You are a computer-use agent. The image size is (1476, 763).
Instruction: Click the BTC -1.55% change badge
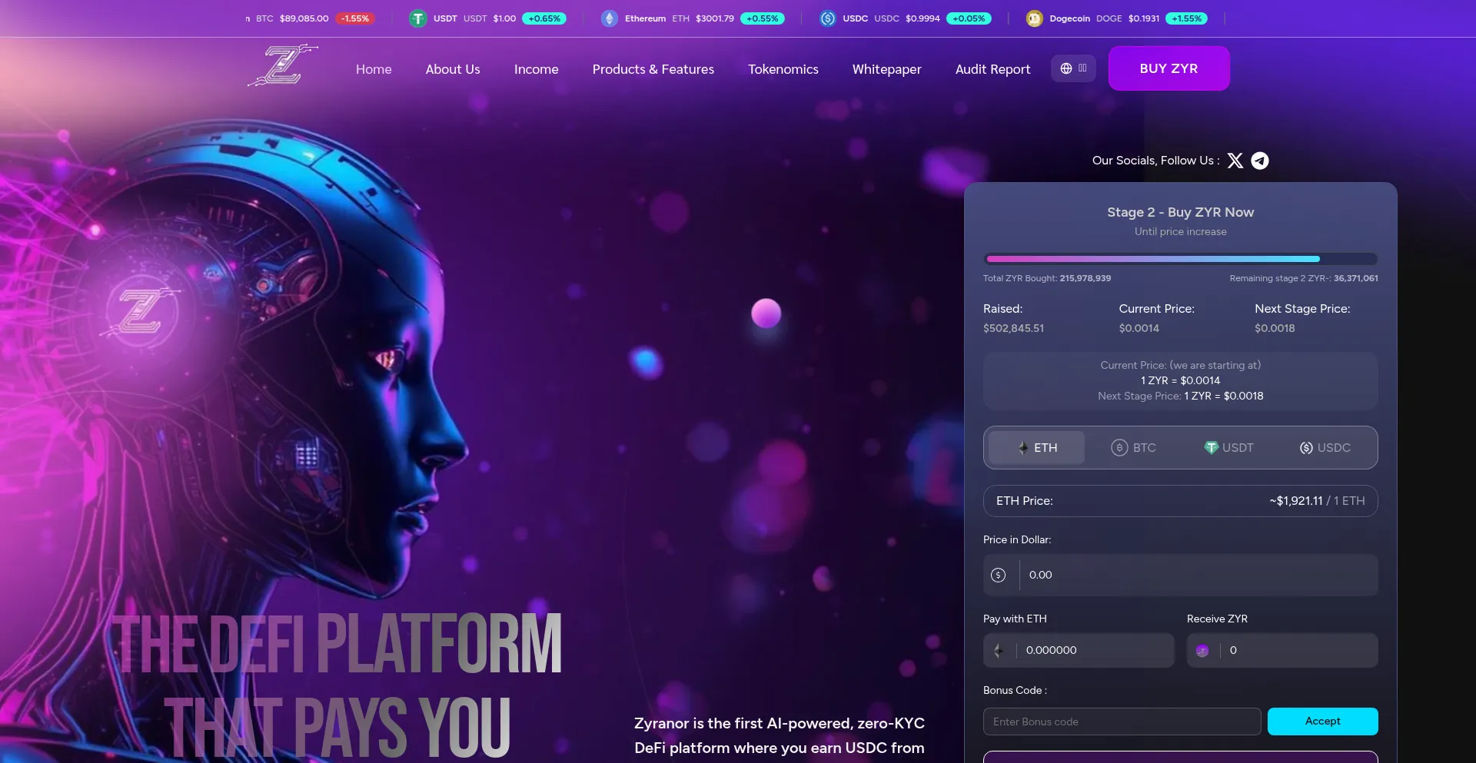355,18
